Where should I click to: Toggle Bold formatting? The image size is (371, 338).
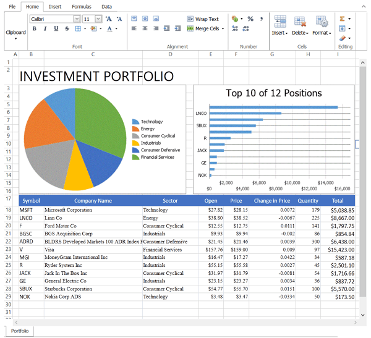tap(35, 28)
